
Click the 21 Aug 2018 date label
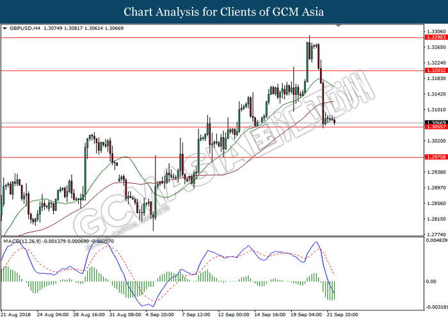16,315
